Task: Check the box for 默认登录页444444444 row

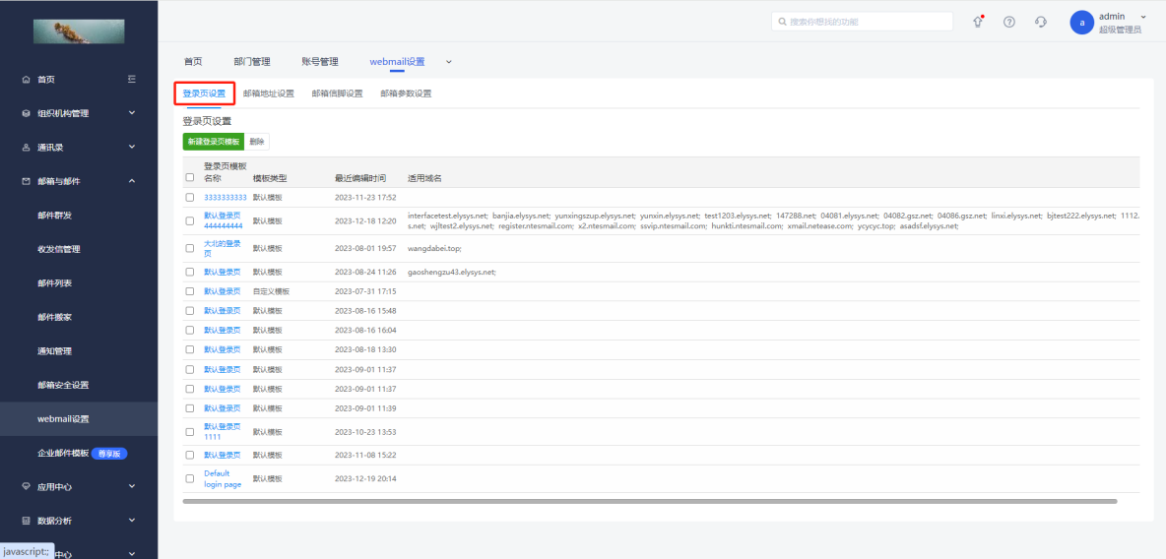Action: 190,220
